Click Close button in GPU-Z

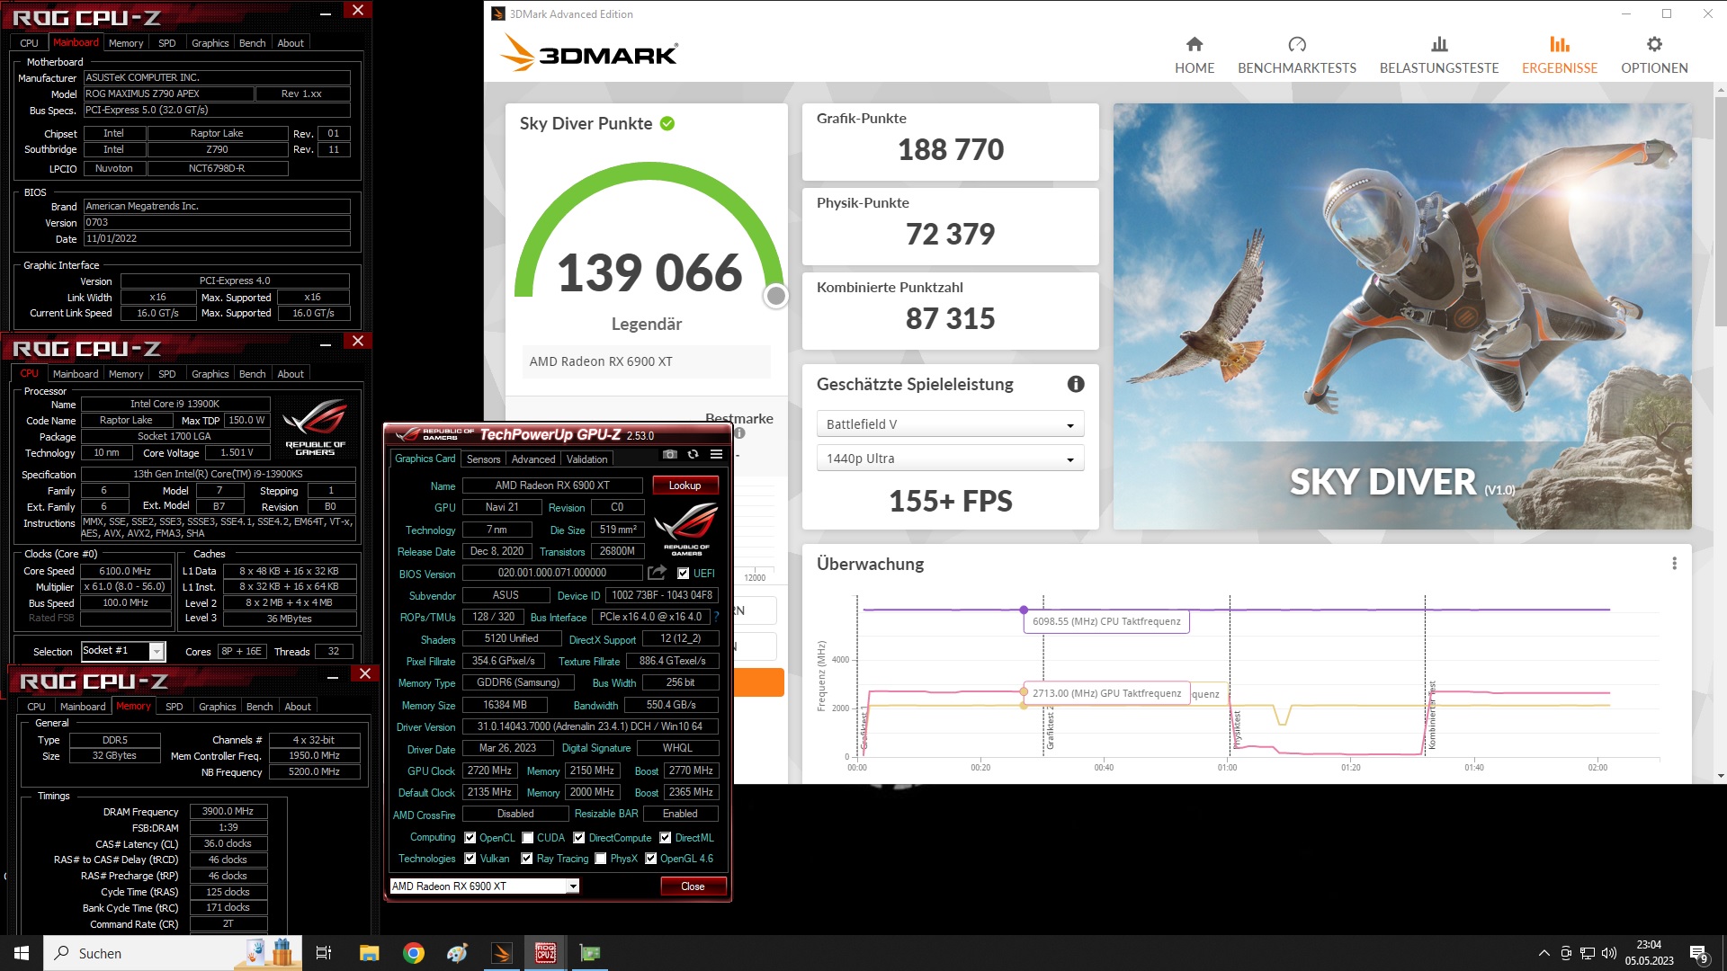[693, 886]
